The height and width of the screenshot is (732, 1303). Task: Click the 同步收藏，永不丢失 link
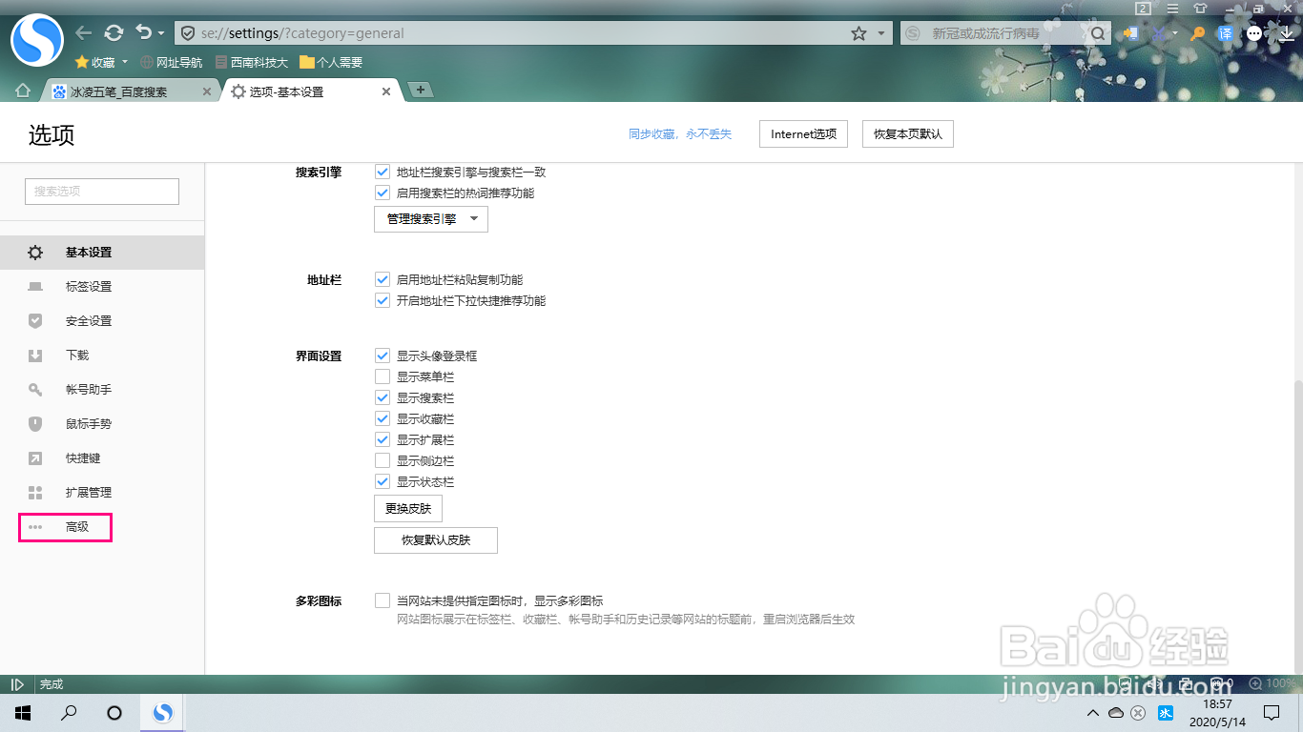pos(679,134)
